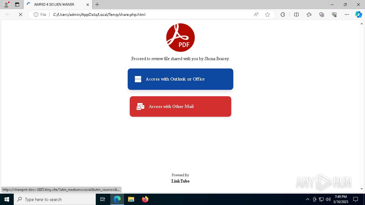Open the tab actions menu icon
Image resolution: width=365 pixels, height=205 pixels.
(17, 5)
